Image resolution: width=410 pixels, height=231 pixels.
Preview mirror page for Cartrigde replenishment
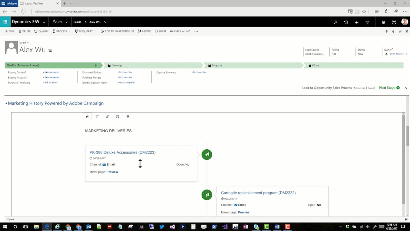click(x=244, y=213)
